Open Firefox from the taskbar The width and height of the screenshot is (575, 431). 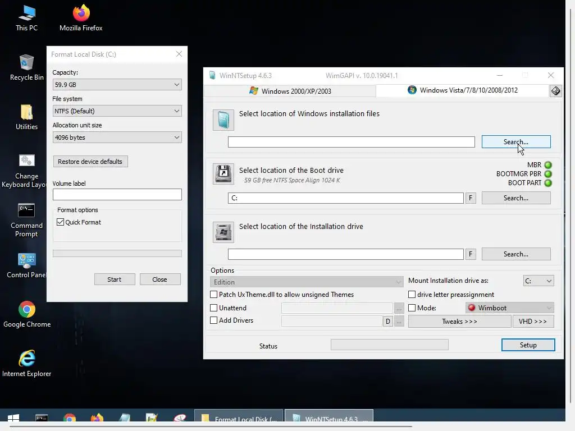[x=97, y=419]
